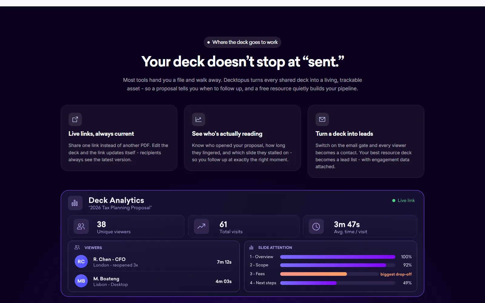Click the people icon beside 38 Unique viewers
The width and height of the screenshot is (485, 303).
tap(81, 226)
